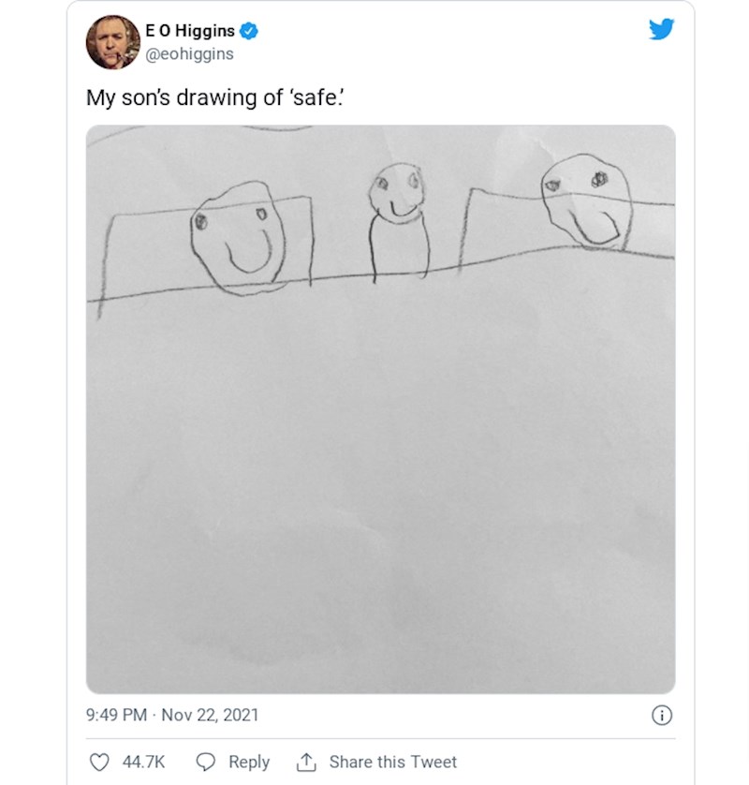Like the tweet with the heart icon

(98, 762)
